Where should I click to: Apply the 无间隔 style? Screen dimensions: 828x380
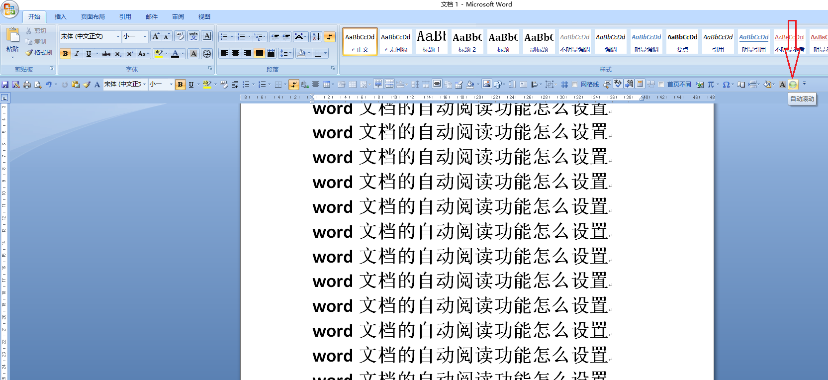click(396, 41)
